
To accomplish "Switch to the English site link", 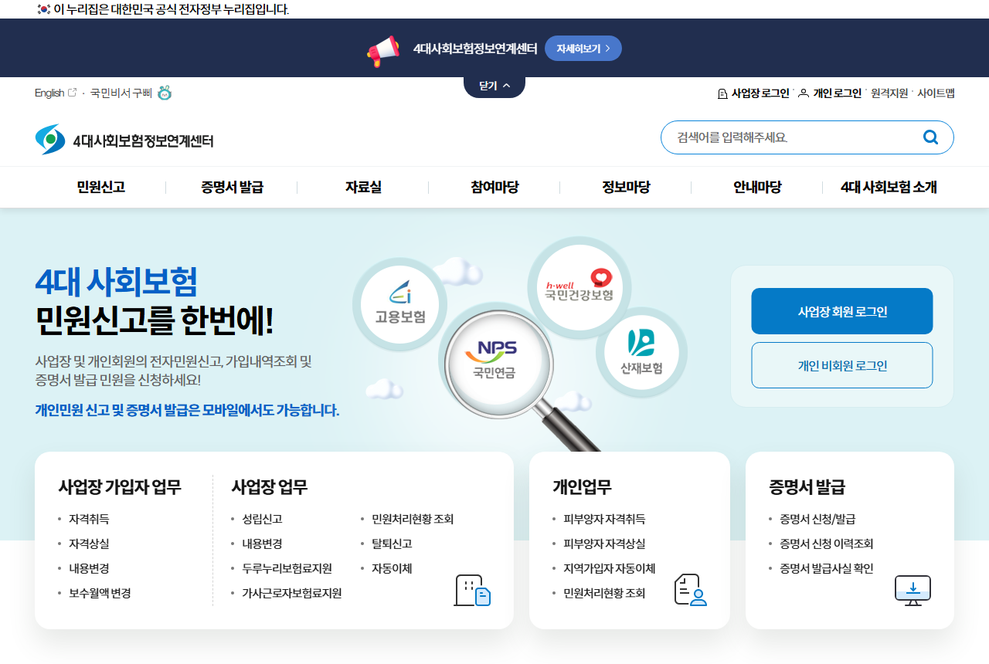I will [x=56, y=93].
